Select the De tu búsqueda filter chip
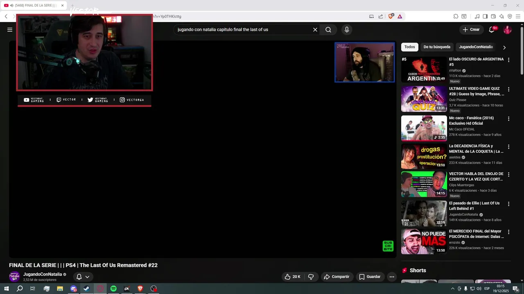524x294 pixels. point(437,47)
